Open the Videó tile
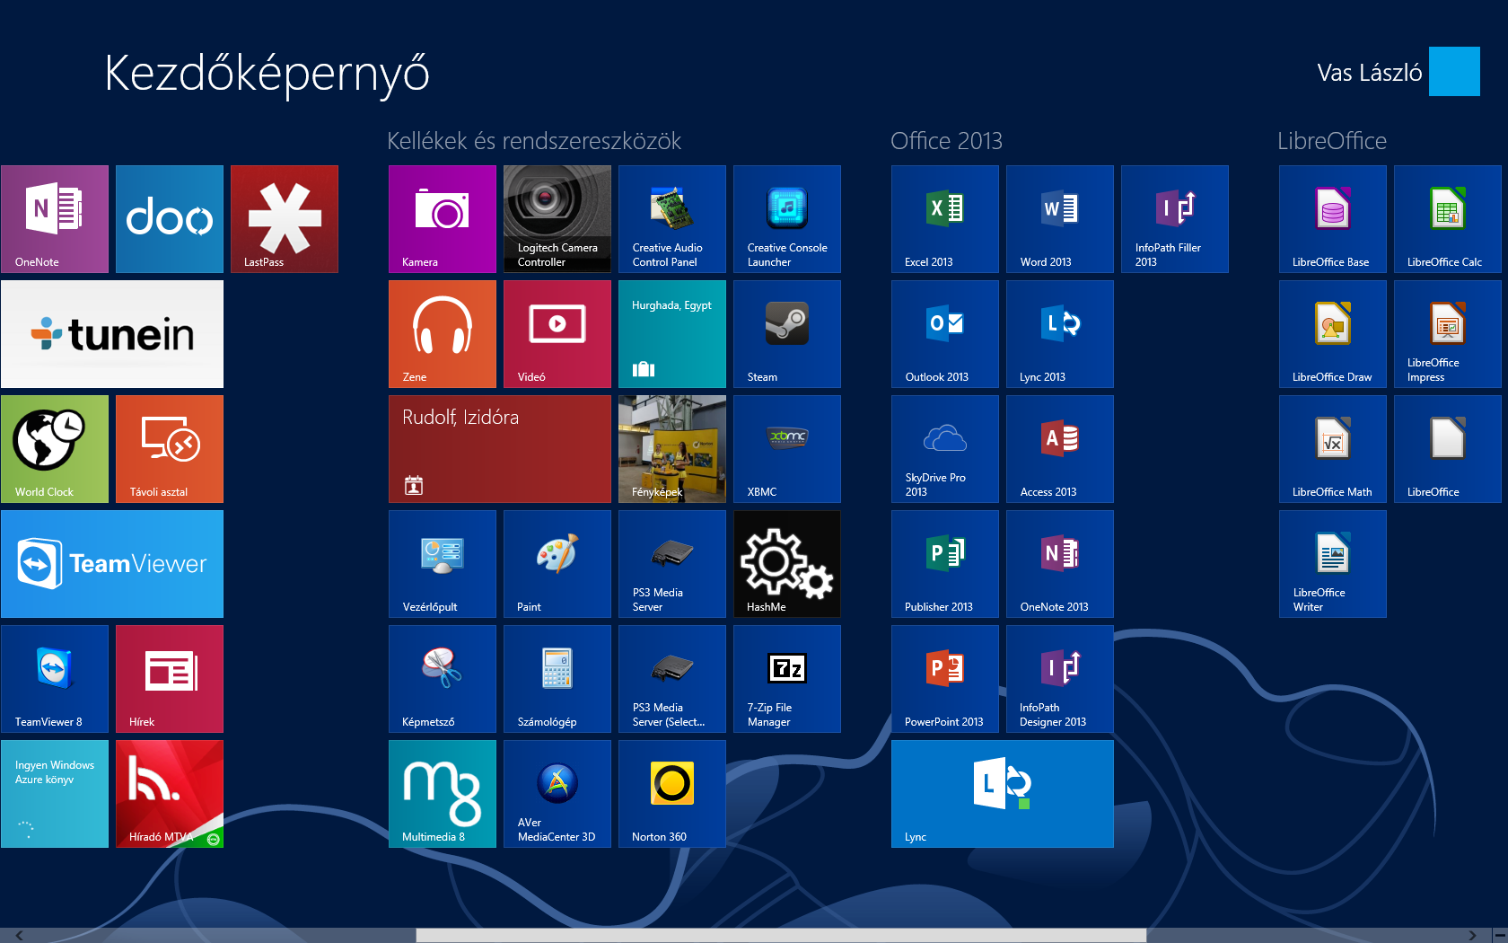1508x943 pixels. tap(557, 334)
